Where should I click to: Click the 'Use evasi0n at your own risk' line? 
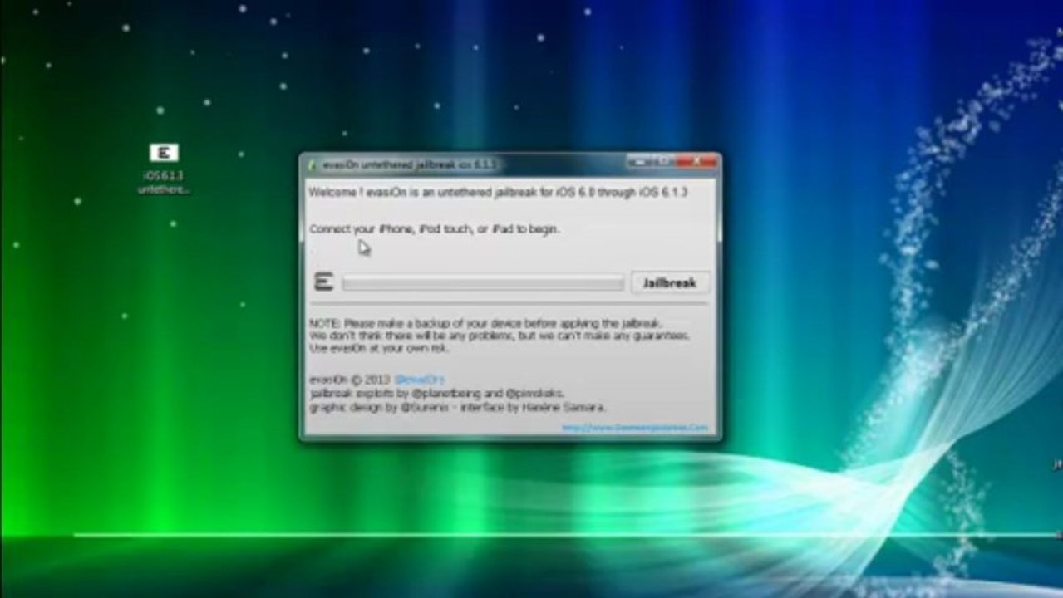pos(378,348)
